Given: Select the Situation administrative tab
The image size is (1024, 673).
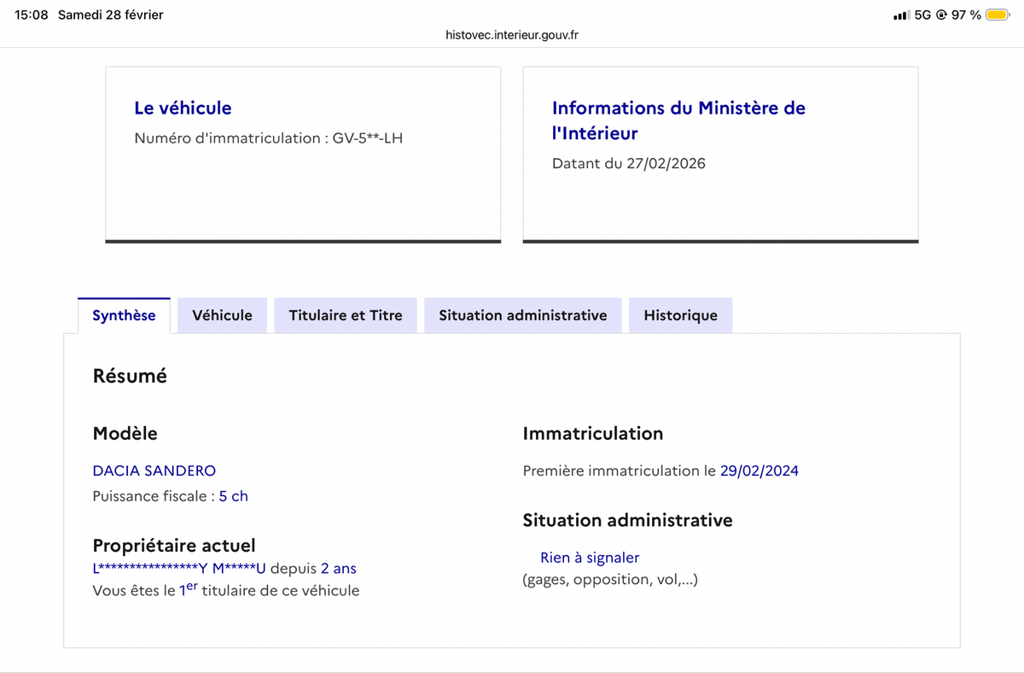Looking at the screenshot, I should point(522,315).
